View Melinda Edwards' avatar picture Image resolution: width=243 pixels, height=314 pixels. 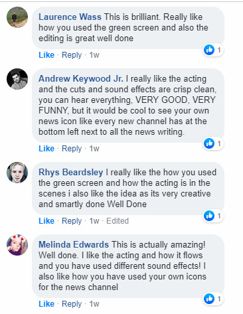click(x=17, y=245)
